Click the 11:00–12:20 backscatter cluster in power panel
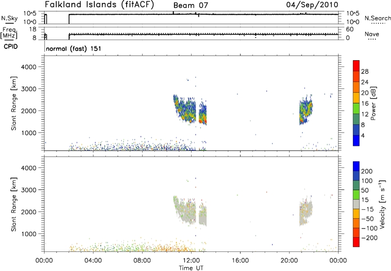The image size is (391, 271). [x=185, y=109]
